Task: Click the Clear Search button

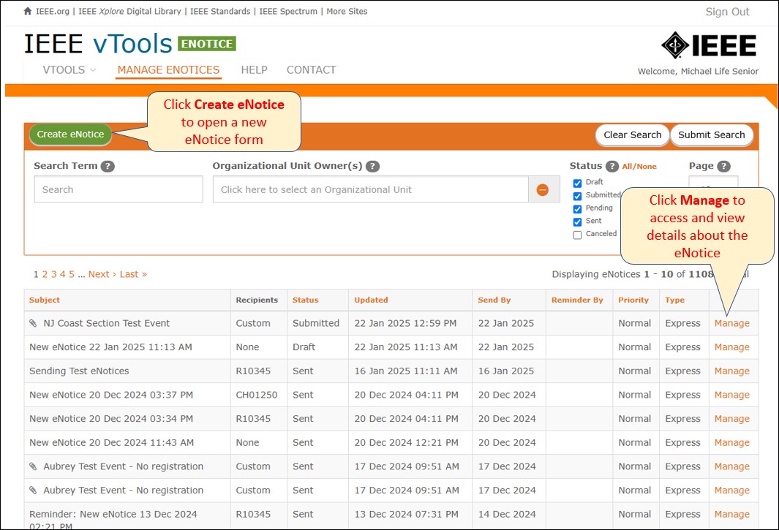Action: pos(633,135)
